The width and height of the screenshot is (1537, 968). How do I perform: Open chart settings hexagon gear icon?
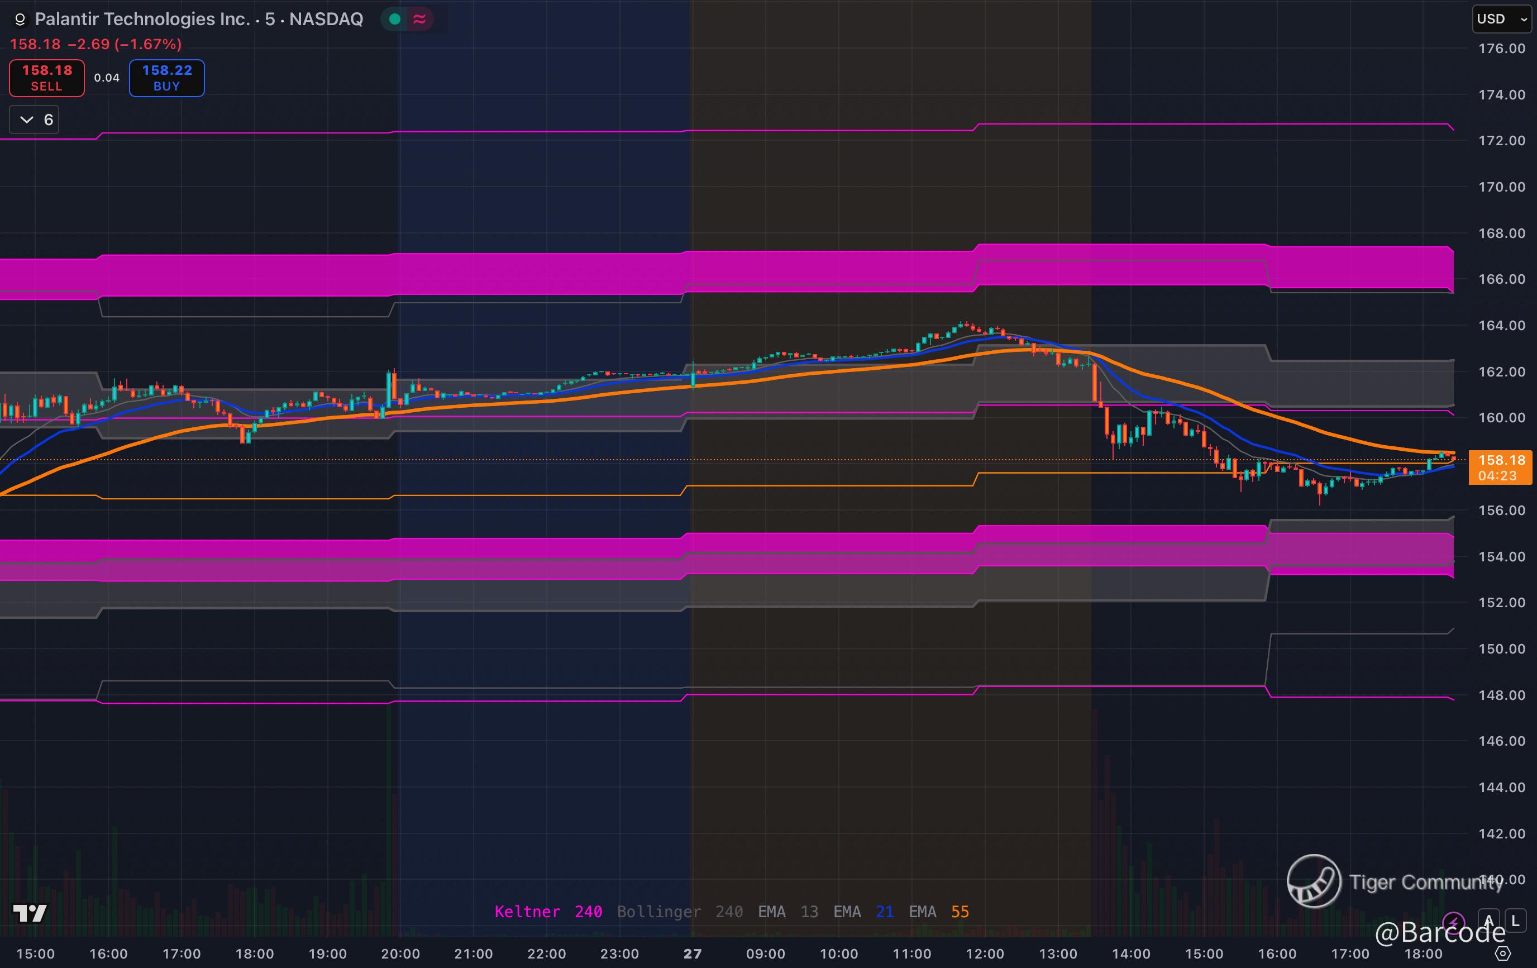click(x=1503, y=954)
